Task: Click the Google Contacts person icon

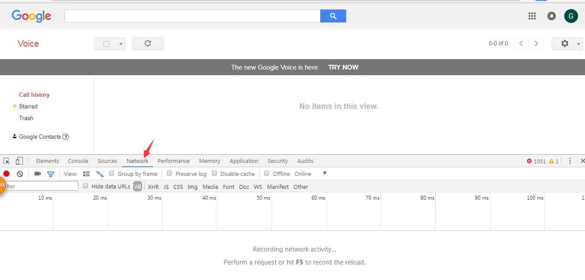Action: point(15,136)
